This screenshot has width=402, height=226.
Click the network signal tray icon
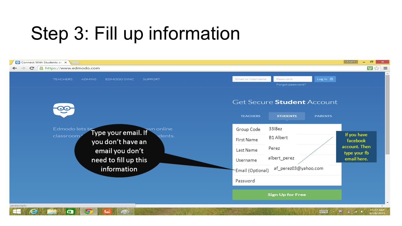point(355,212)
